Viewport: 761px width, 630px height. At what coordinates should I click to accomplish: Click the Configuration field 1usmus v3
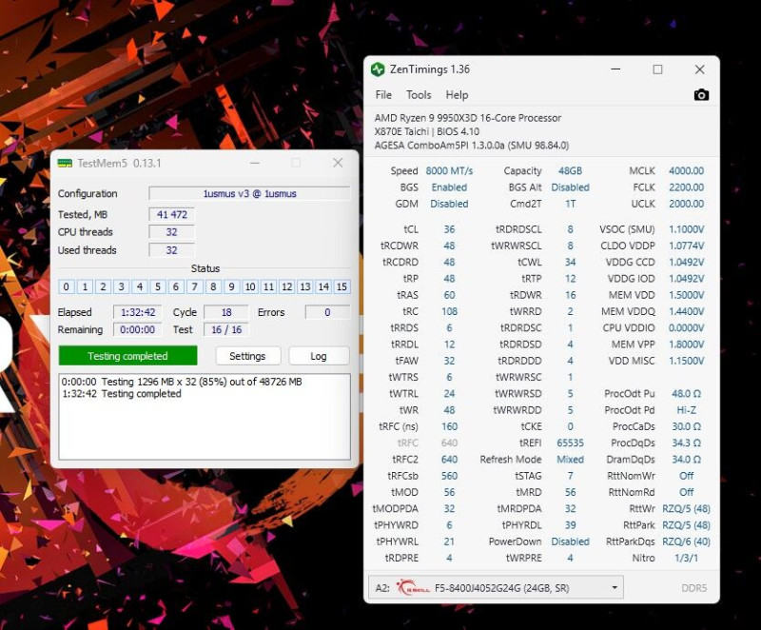tap(249, 193)
